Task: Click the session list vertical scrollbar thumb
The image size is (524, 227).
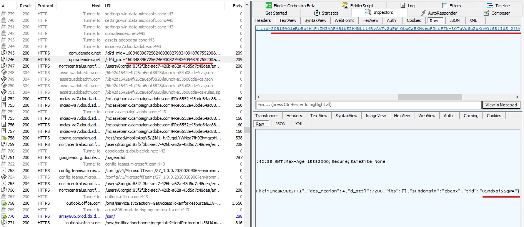Action: [247, 130]
